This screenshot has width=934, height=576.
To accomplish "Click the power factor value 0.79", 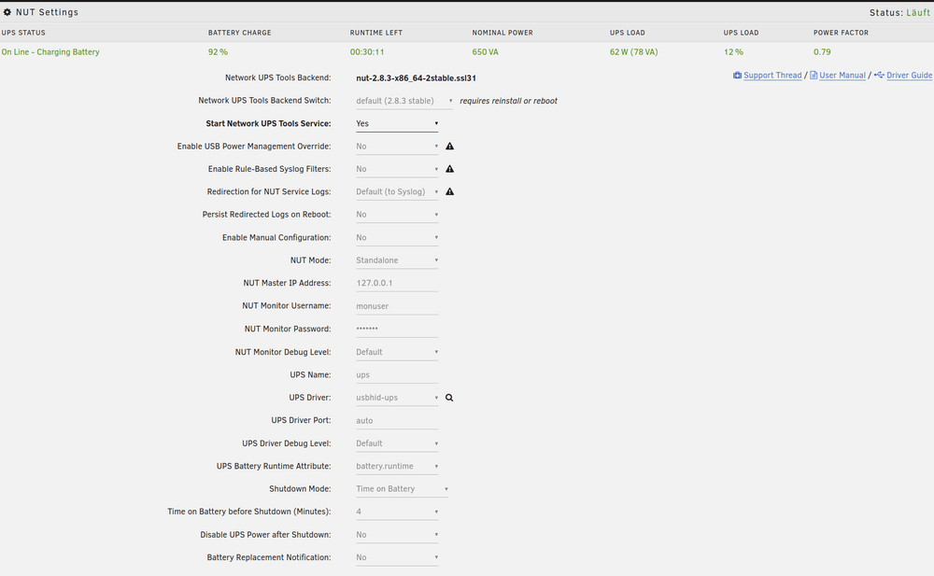I will [822, 52].
